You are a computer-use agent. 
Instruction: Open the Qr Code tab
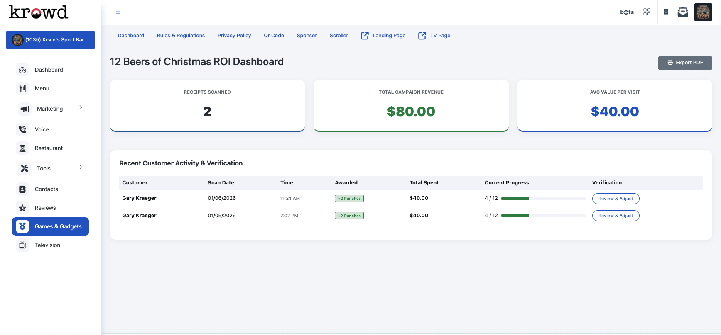(274, 36)
